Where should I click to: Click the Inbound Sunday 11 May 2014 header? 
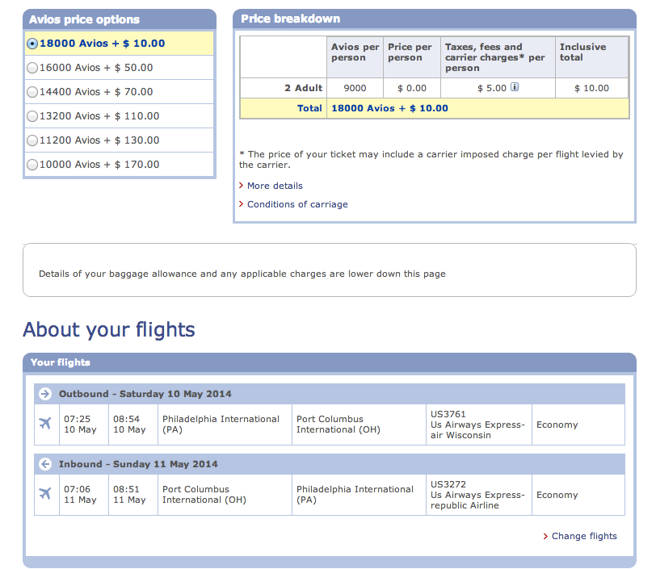[330, 464]
